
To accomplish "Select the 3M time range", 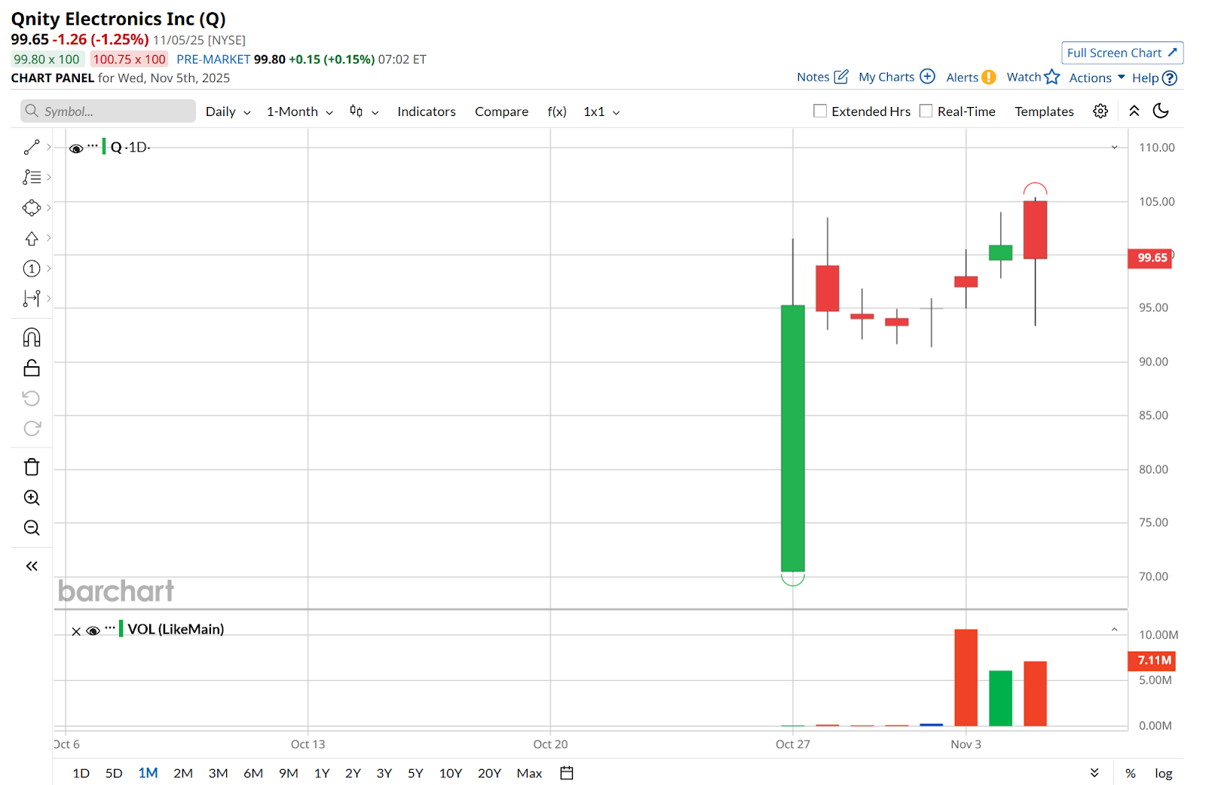I will 218,773.
